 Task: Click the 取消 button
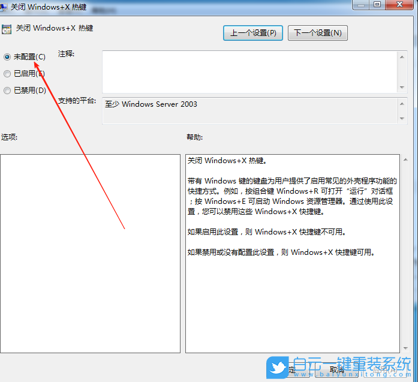click(x=337, y=370)
